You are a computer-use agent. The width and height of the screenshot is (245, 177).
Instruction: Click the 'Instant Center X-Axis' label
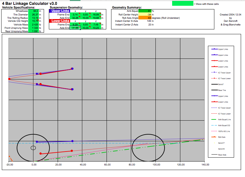coord(127,21)
